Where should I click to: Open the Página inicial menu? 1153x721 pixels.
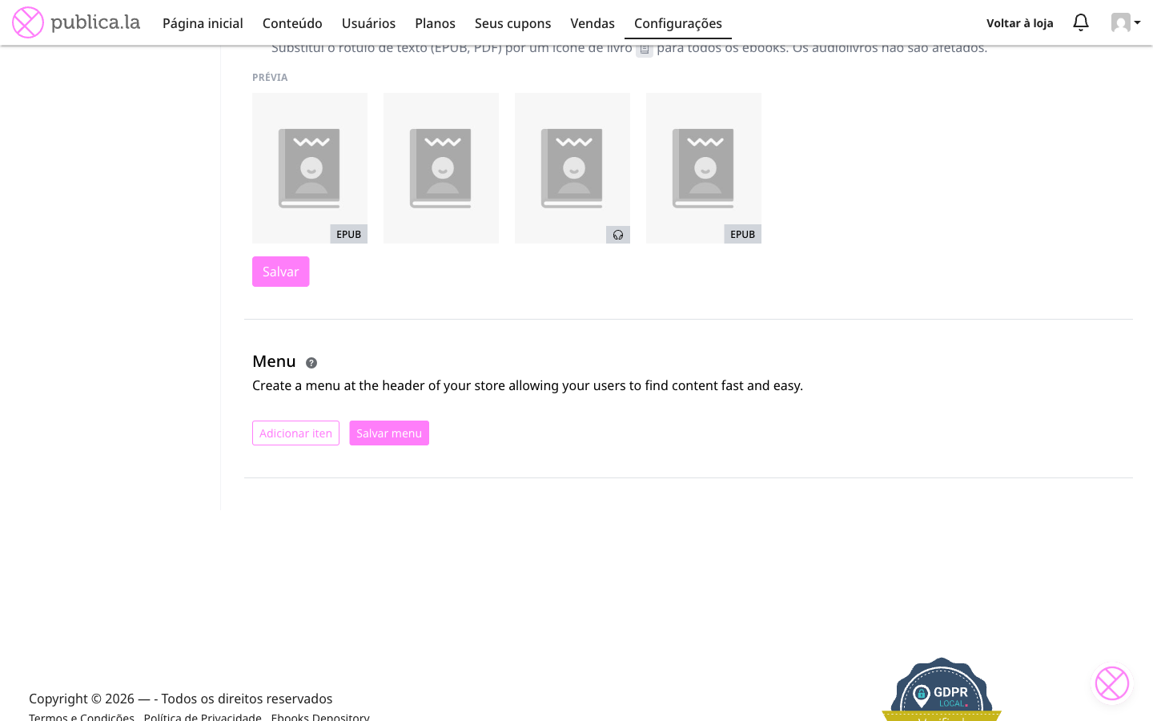click(203, 23)
